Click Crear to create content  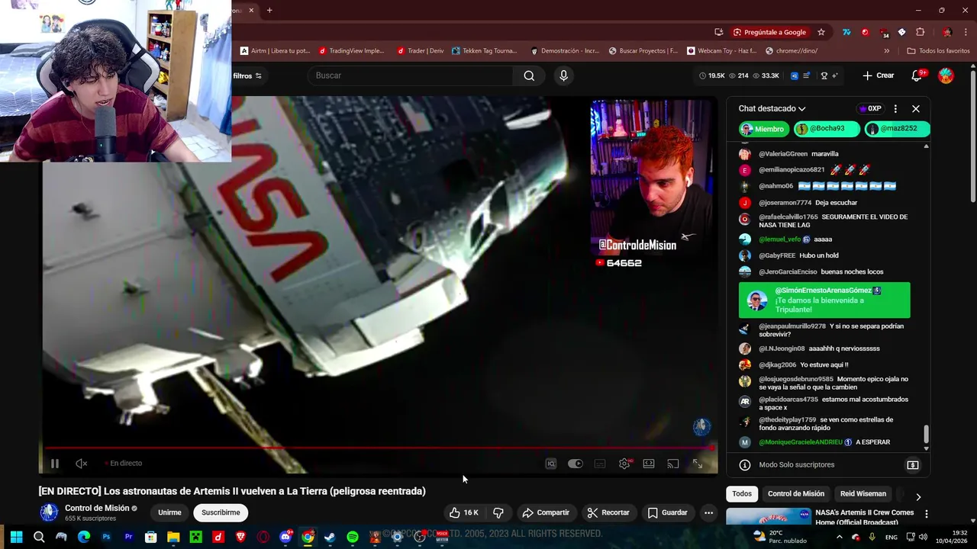pyautogui.click(x=878, y=75)
